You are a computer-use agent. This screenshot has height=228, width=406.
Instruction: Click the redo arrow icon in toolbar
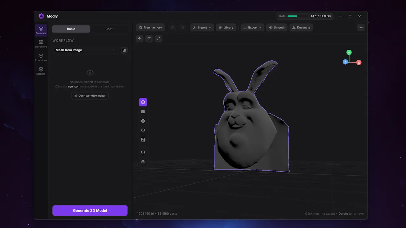(x=182, y=28)
